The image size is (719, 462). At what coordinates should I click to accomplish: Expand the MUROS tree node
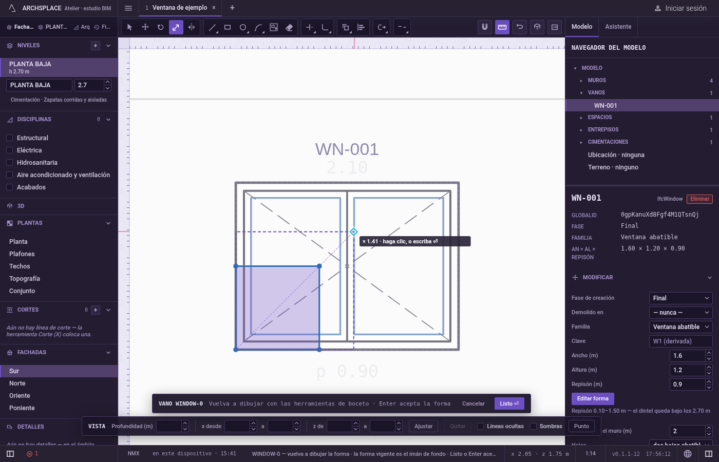coord(581,81)
